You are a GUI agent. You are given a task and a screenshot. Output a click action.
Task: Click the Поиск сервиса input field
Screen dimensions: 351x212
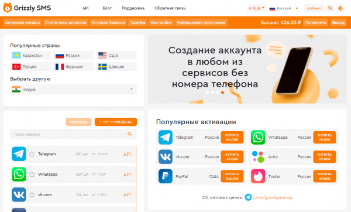[x=74, y=134]
